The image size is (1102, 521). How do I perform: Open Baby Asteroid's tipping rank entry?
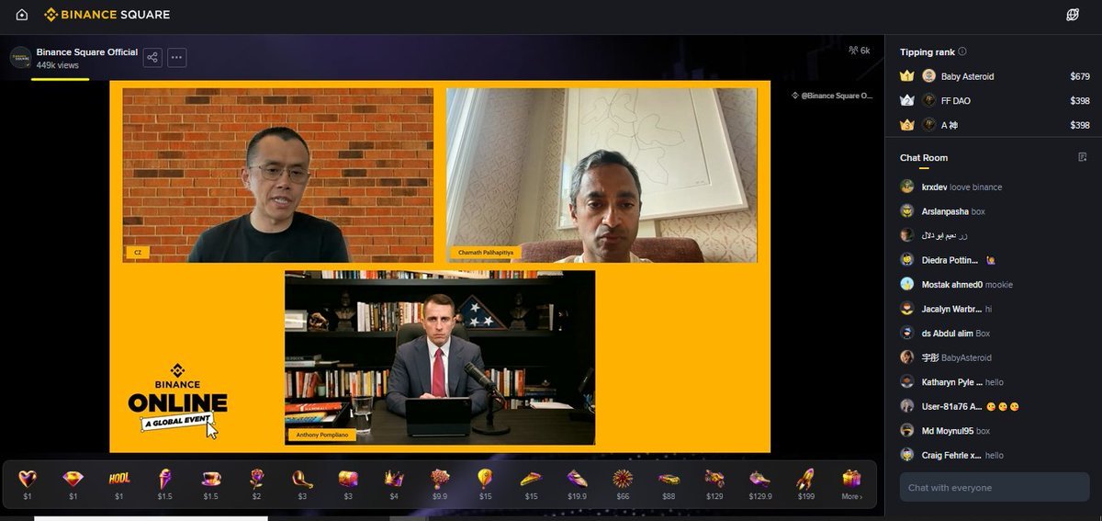995,76
